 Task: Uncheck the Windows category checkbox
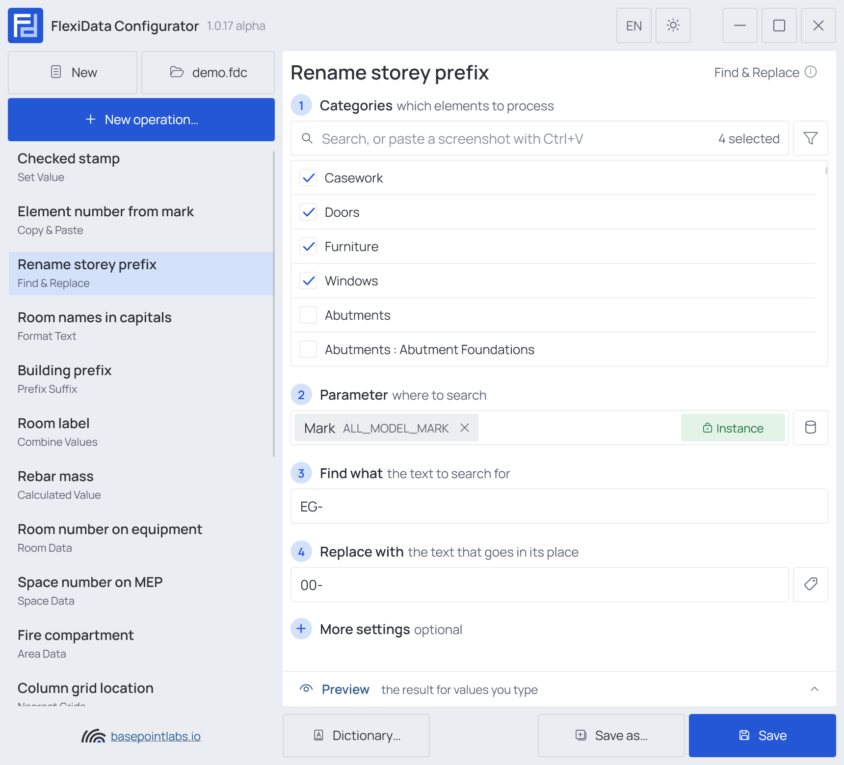click(308, 280)
